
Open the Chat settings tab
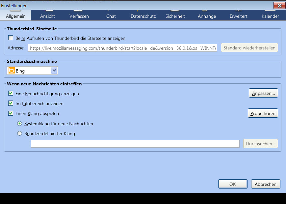(x=111, y=15)
